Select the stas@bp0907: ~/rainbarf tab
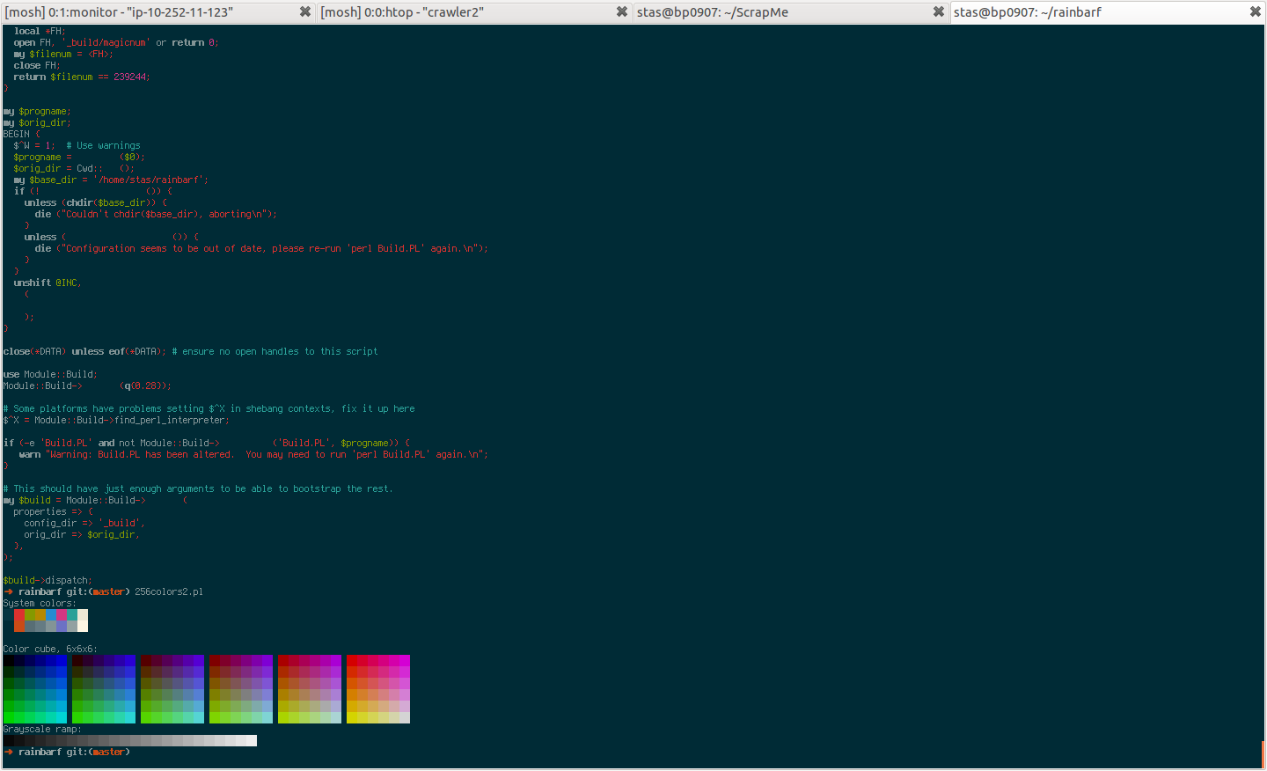 1107,12
